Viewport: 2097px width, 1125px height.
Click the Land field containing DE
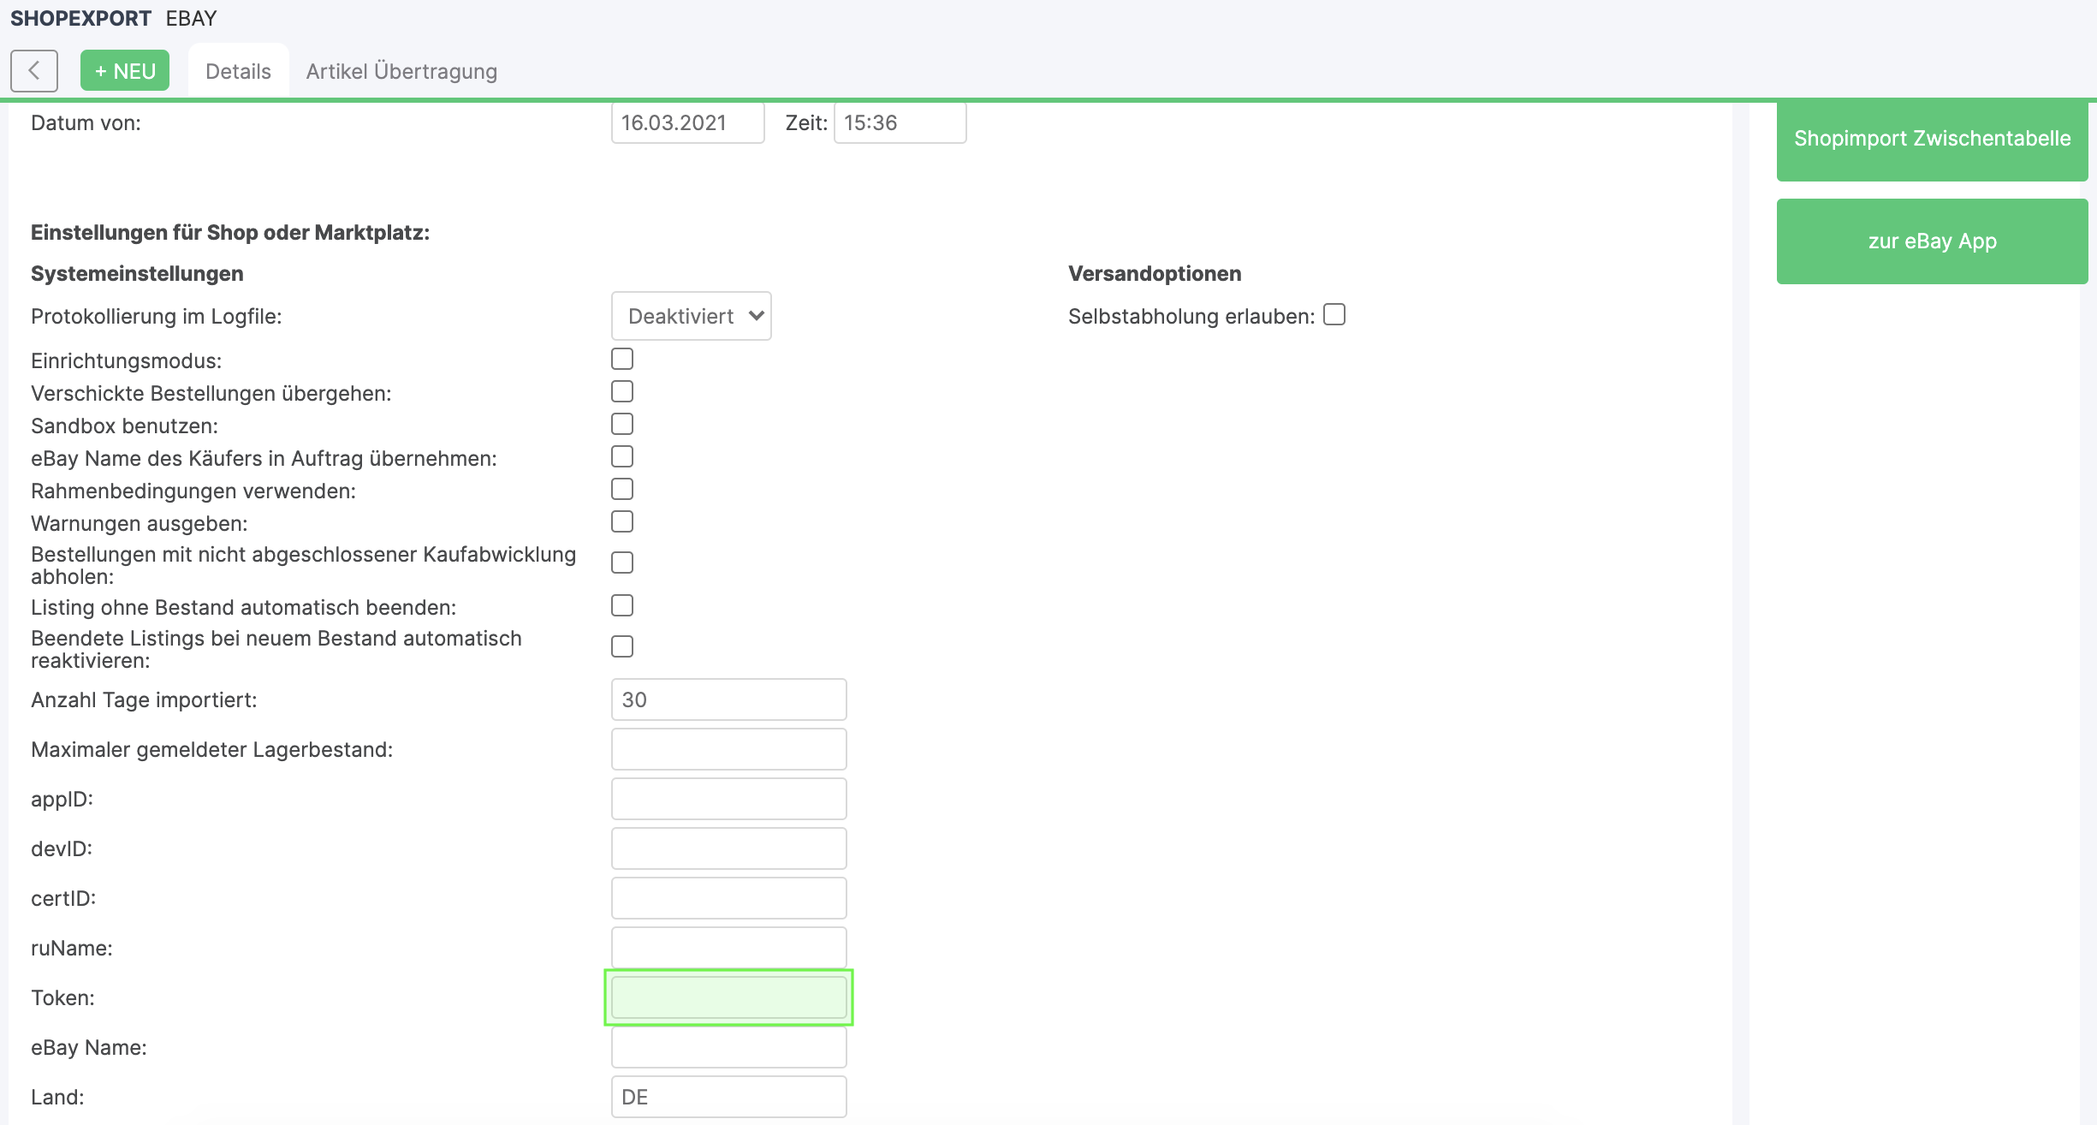click(x=729, y=1097)
